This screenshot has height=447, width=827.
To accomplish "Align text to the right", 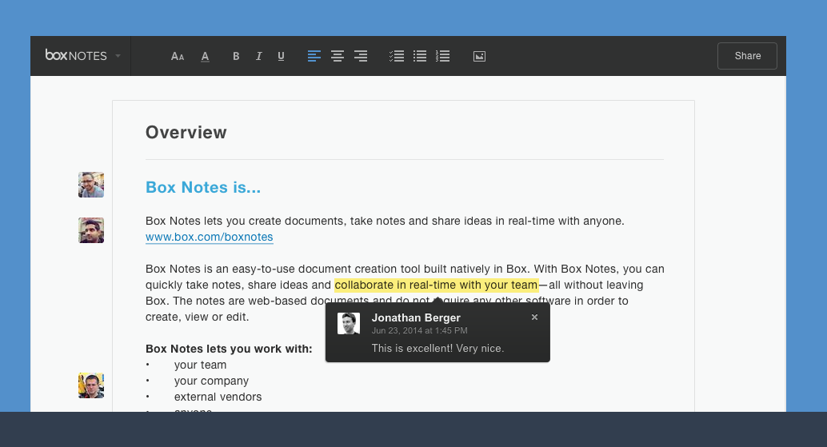I will coord(361,56).
